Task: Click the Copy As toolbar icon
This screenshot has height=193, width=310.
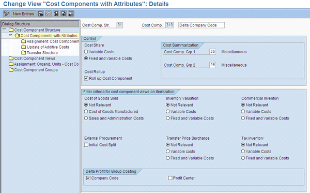Action: click(41, 13)
